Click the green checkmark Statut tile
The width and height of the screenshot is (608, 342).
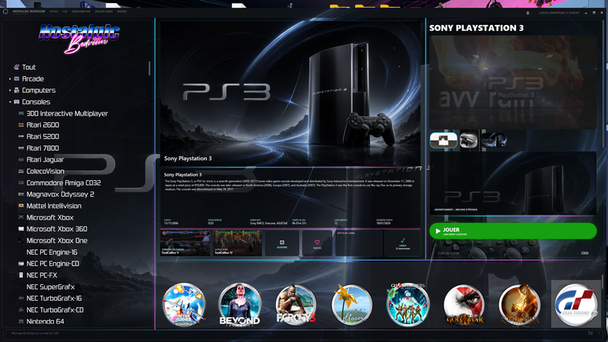pyautogui.click(x=403, y=243)
